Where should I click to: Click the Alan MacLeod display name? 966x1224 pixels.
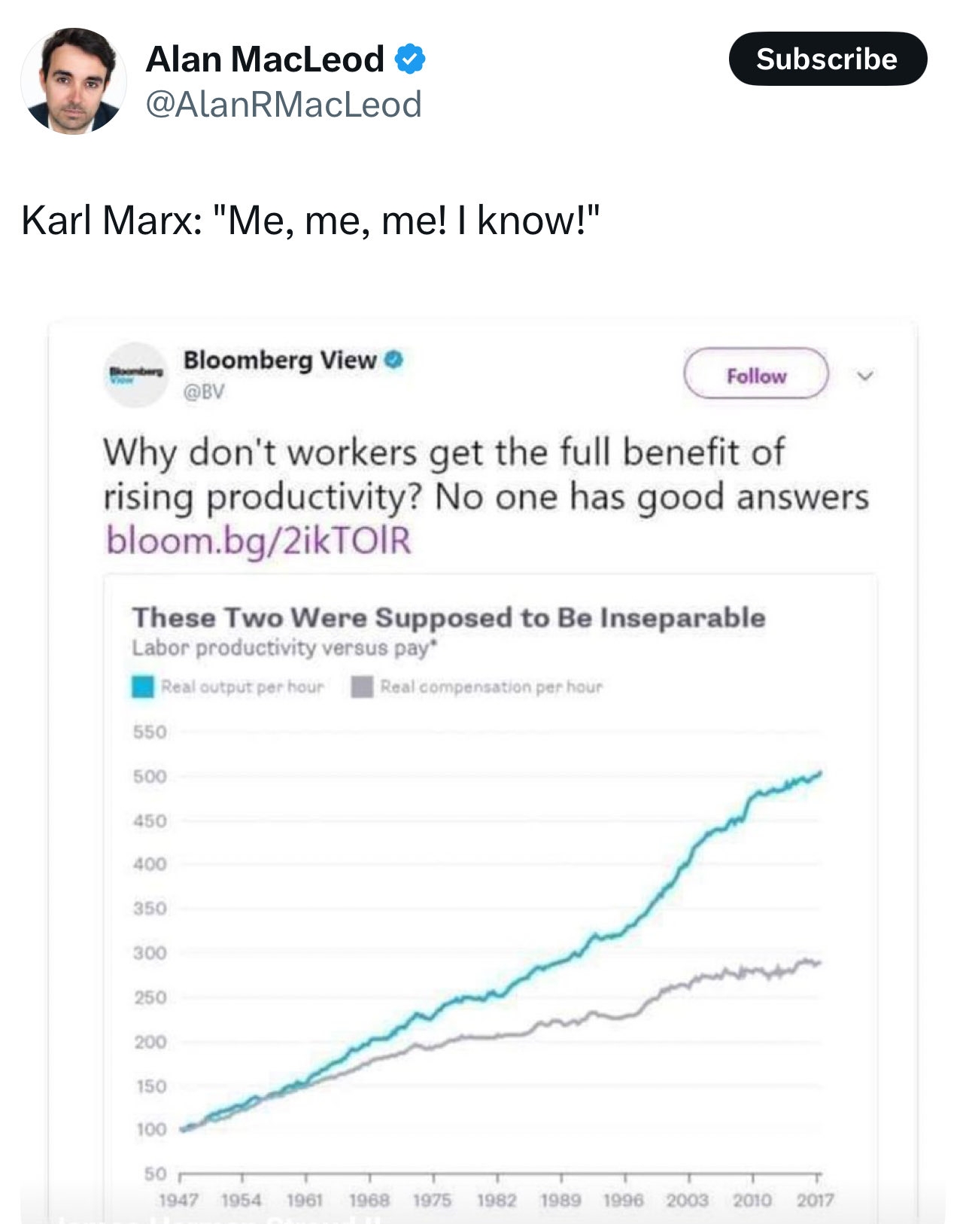coord(265,59)
